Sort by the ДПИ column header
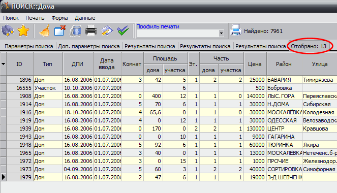Image resolution: width=337 pixels, height=193 pixels. (78, 64)
